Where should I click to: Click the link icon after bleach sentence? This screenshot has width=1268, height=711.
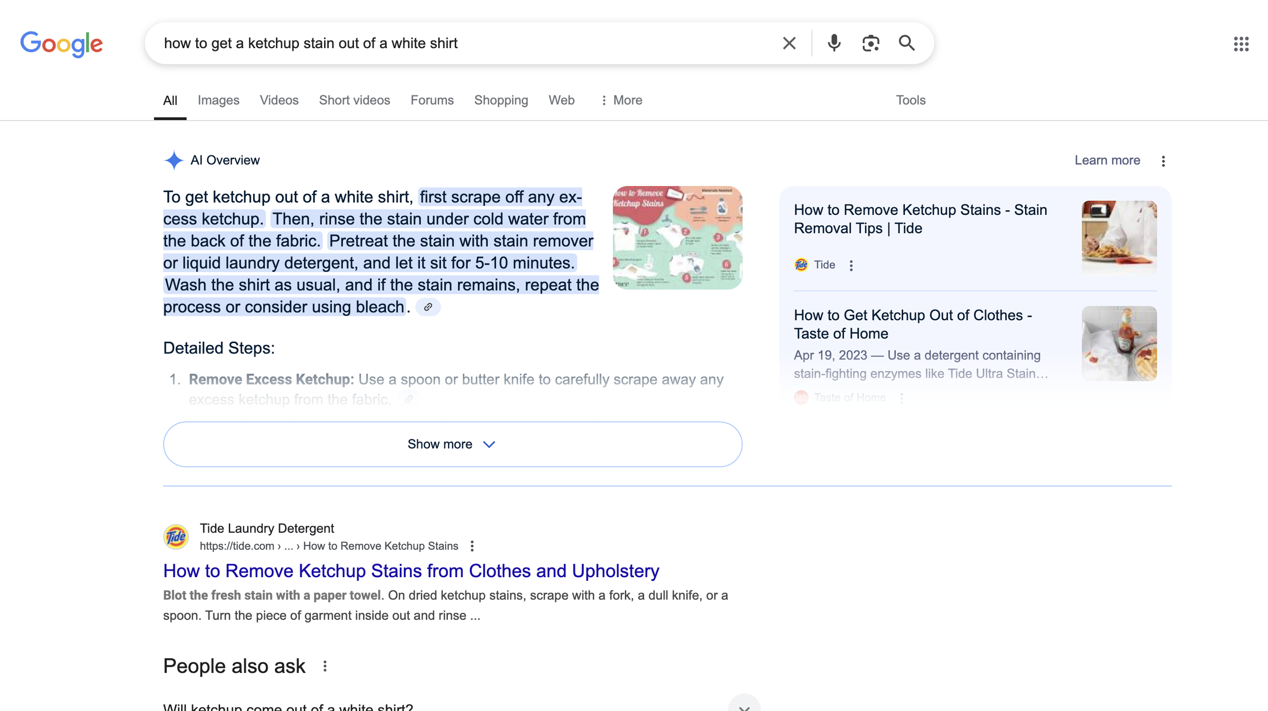pos(428,307)
